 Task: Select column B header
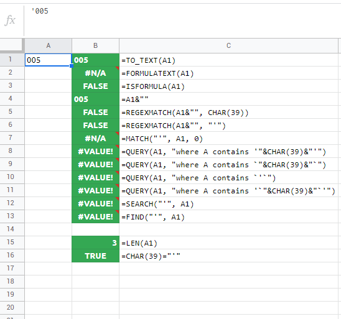tap(95, 45)
